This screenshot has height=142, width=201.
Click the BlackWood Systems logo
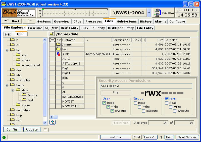(19, 13)
